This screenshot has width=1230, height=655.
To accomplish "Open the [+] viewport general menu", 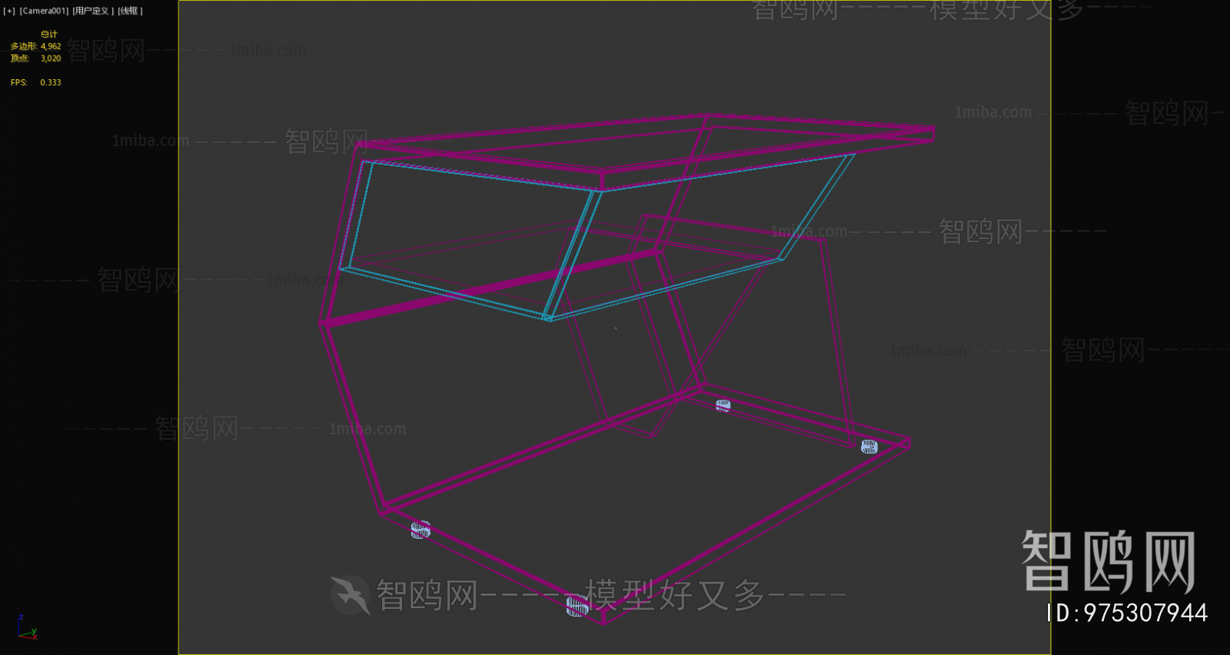I will 9,11.
